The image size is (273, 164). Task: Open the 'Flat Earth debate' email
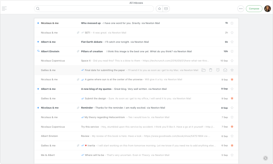point(116,42)
